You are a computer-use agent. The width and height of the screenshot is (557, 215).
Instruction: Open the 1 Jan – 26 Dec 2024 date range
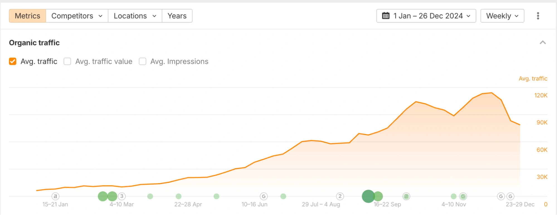(x=426, y=16)
